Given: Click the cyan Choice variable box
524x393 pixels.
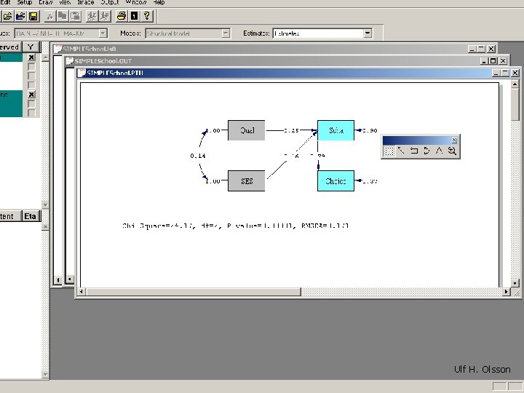Looking at the screenshot, I should pyautogui.click(x=336, y=180).
